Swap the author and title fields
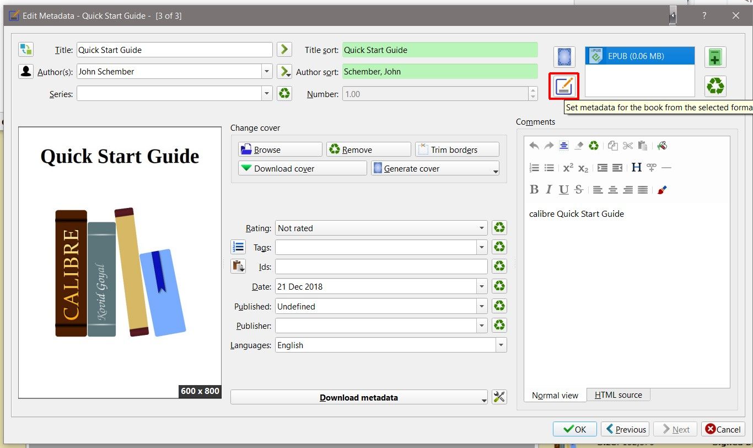The width and height of the screenshot is (753, 448). 26,49
